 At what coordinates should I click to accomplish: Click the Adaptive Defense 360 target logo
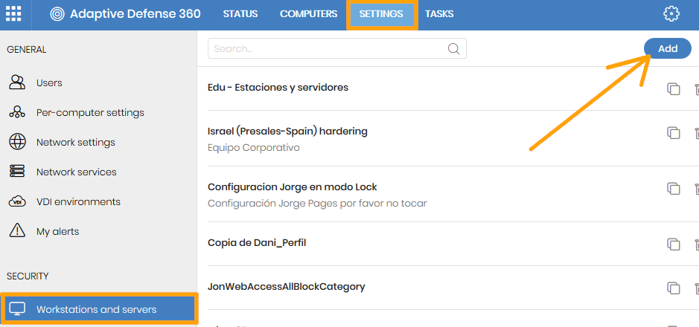click(57, 14)
